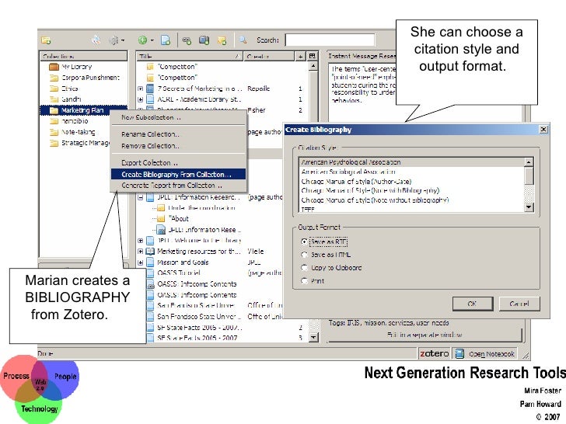Image resolution: width=566 pixels, height=424 pixels.
Task: Select Generate Report from Collection
Action: click(179, 186)
